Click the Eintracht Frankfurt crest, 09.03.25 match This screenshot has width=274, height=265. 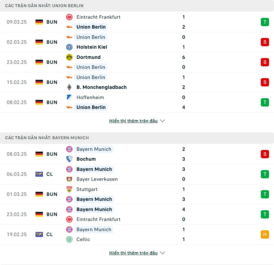point(69,17)
